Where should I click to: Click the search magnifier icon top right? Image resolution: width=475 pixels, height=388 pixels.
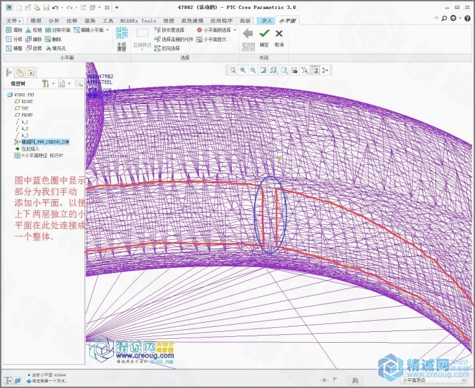(444, 18)
